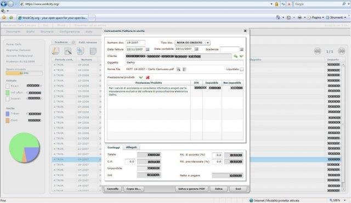Click the Copia da... button
The image size is (351, 203).
[x=134, y=189]
